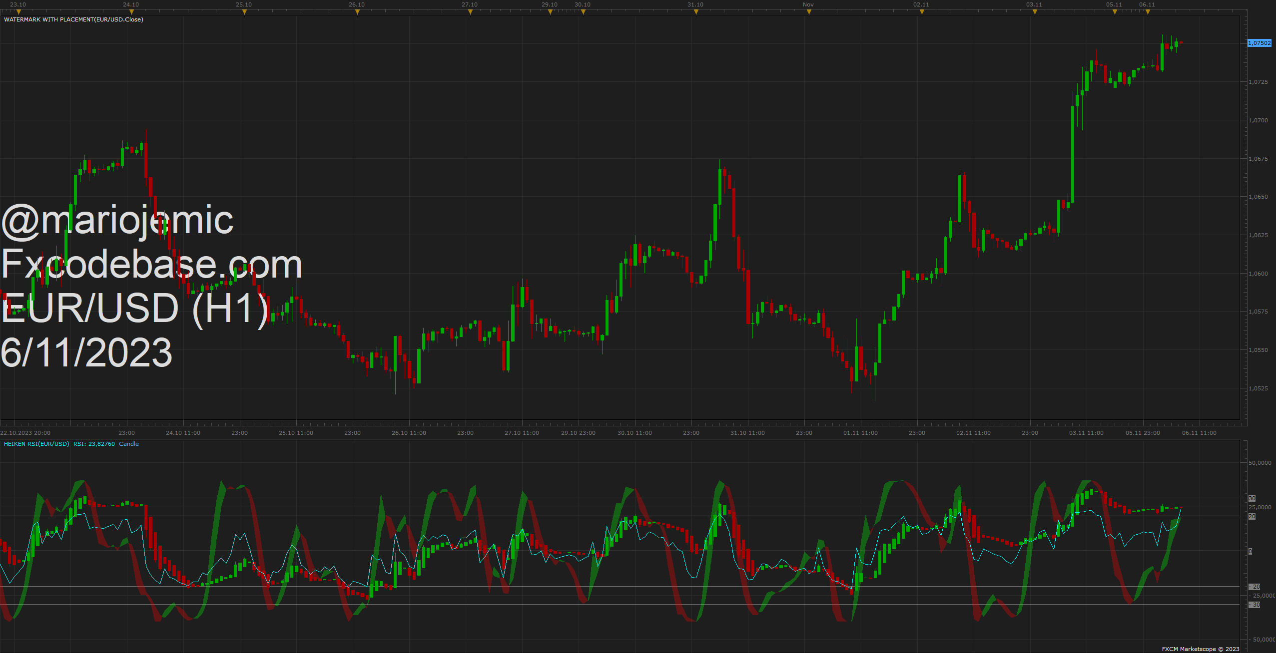Click the 50,0000 oscillator axis label
The height and width of the screenshot is (653, 1276).
(1260, 463)
